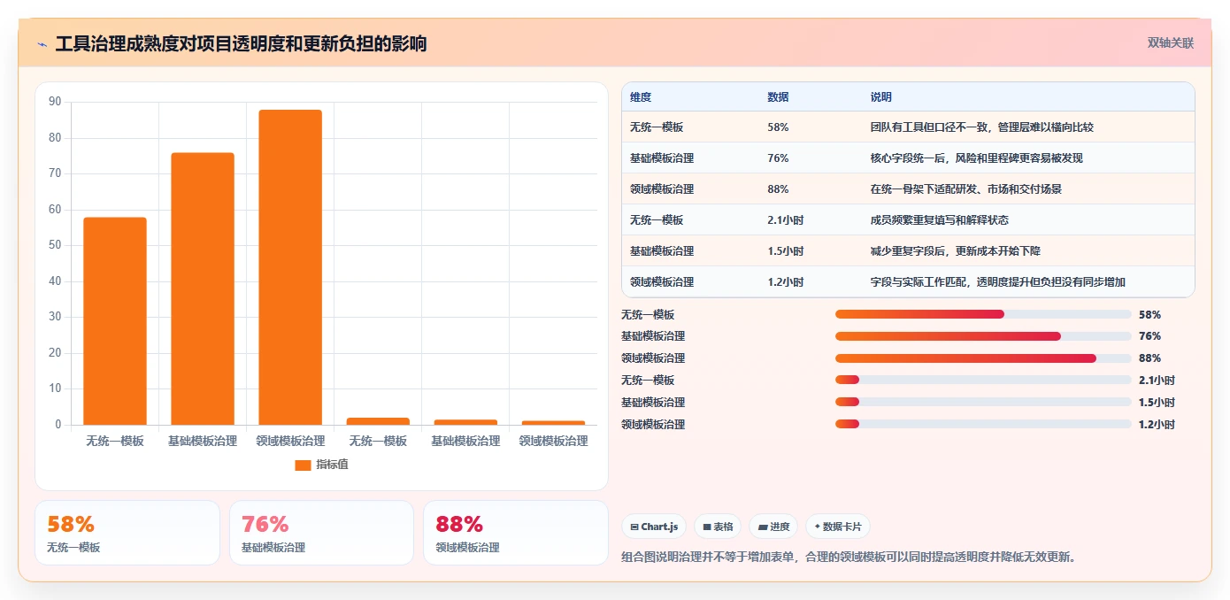1230x600 pixels.
Task: Click the 58% progress bar
Action: click(983, 314)
